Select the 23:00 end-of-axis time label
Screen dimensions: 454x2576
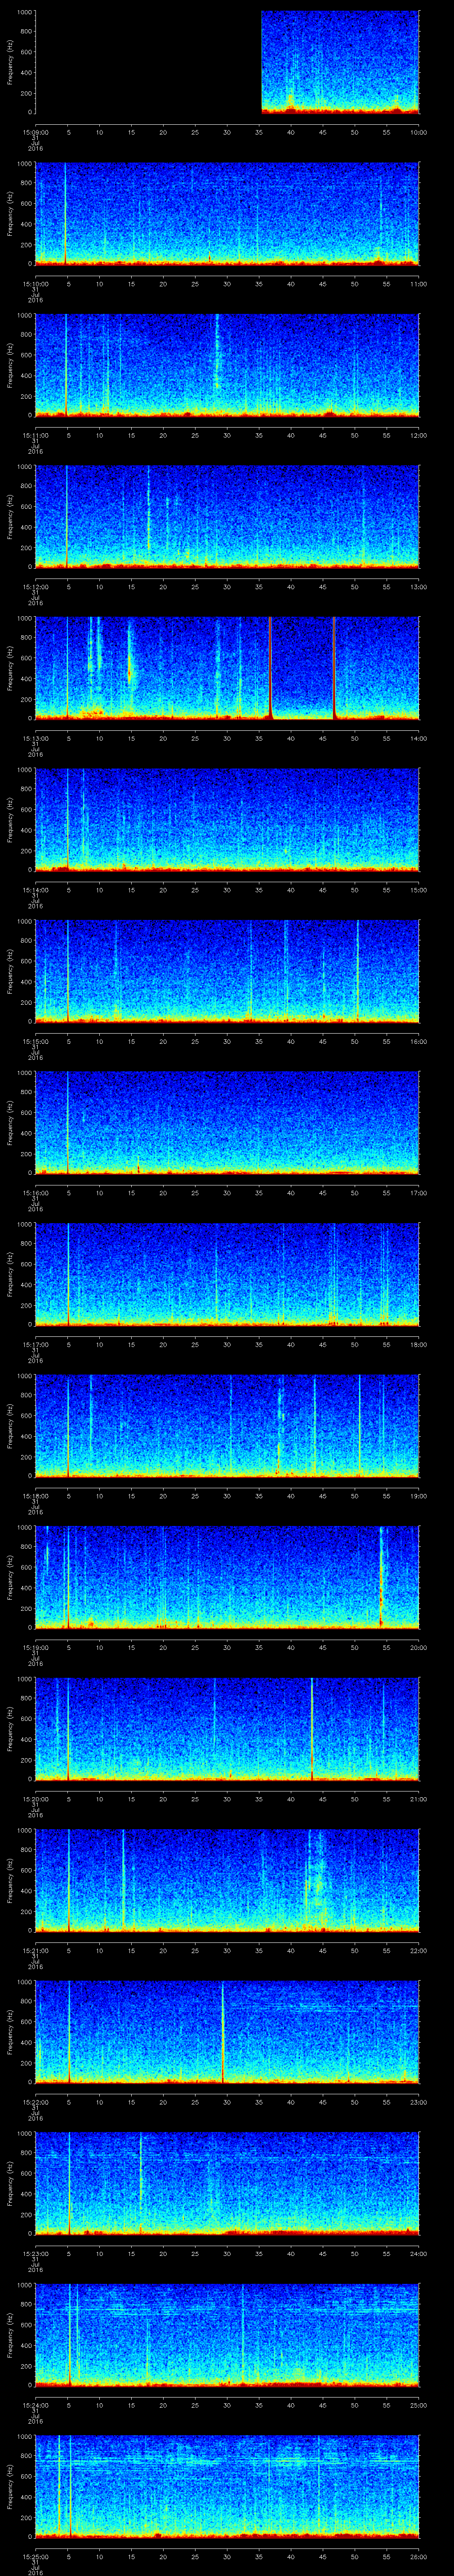tap(418, 2101)
